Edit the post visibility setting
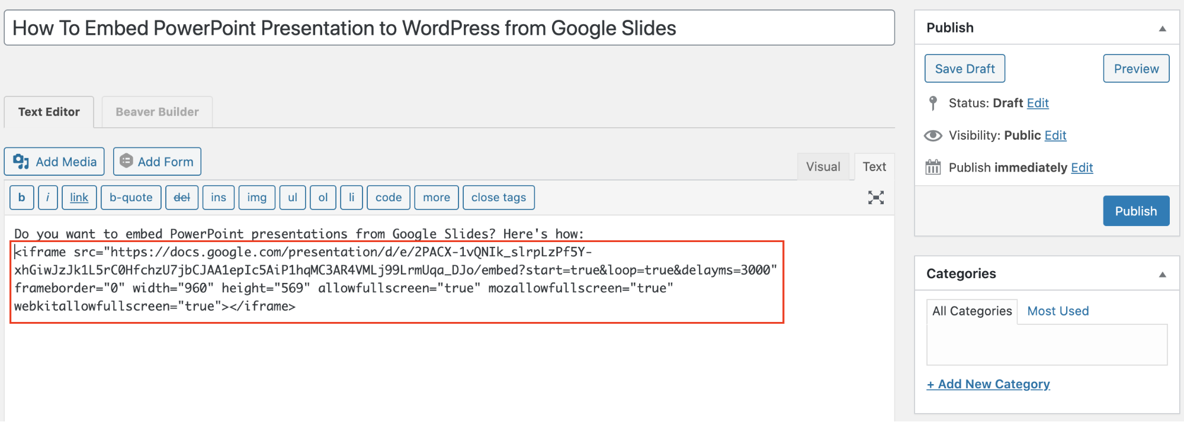Image resolution: width=1184 pixels, height=422 pixels. 1055,136
